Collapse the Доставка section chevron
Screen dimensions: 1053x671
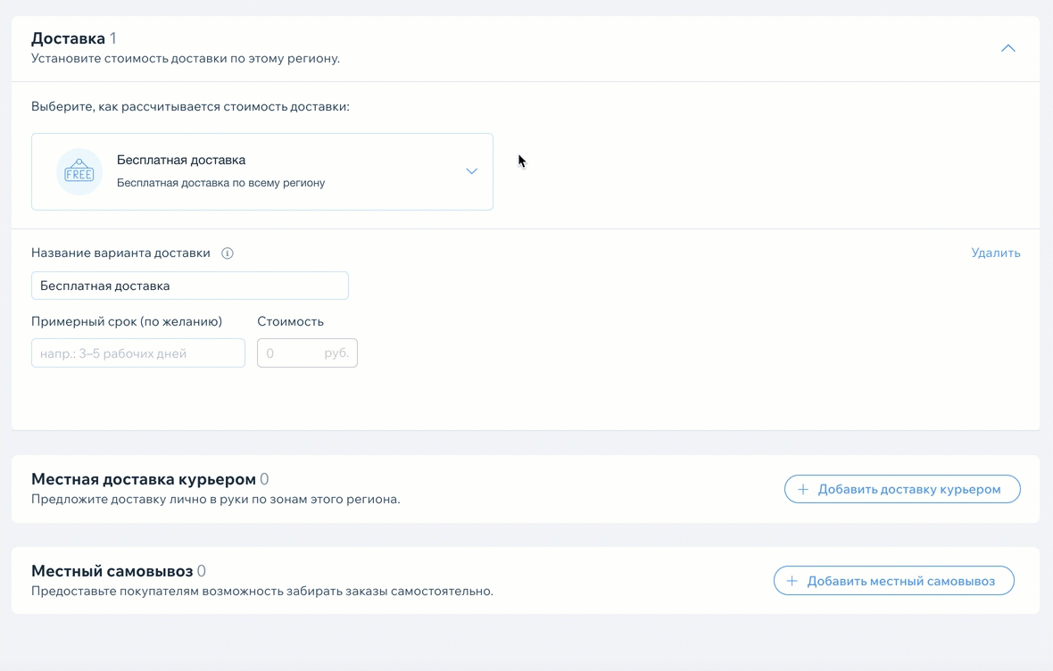coord(1007,48)
